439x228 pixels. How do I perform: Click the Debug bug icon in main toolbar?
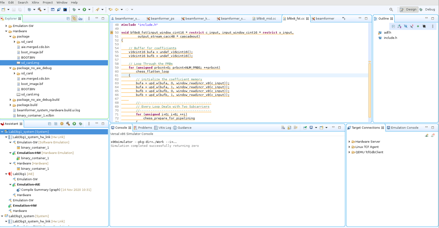tap(74, 9)
